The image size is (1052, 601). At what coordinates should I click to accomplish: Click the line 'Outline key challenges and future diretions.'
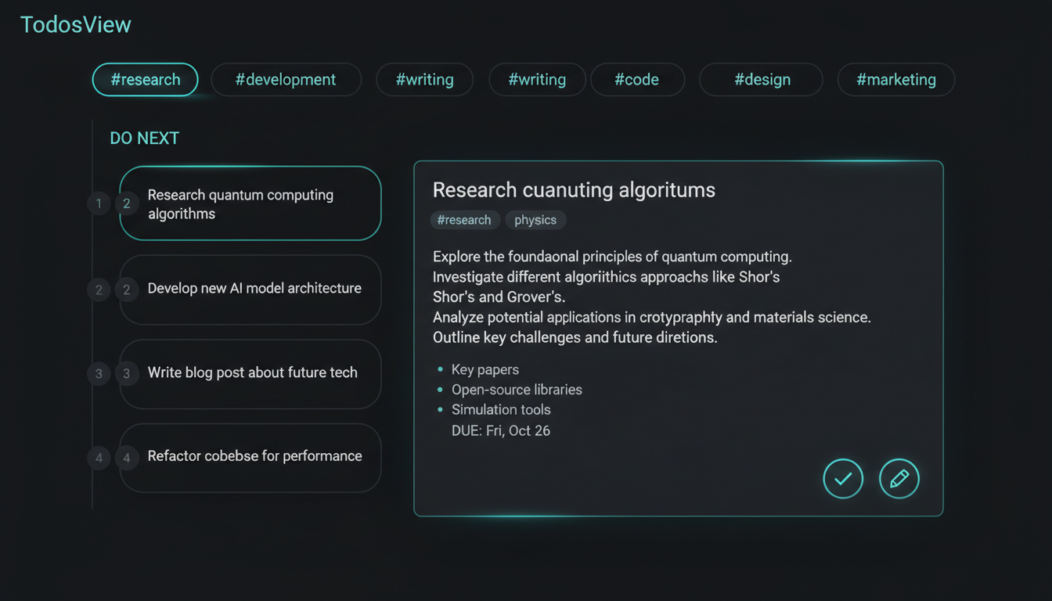point(575,338)
